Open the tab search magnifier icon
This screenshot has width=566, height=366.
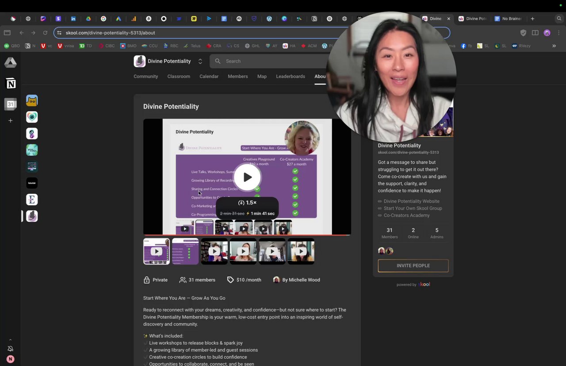(559, 19)
